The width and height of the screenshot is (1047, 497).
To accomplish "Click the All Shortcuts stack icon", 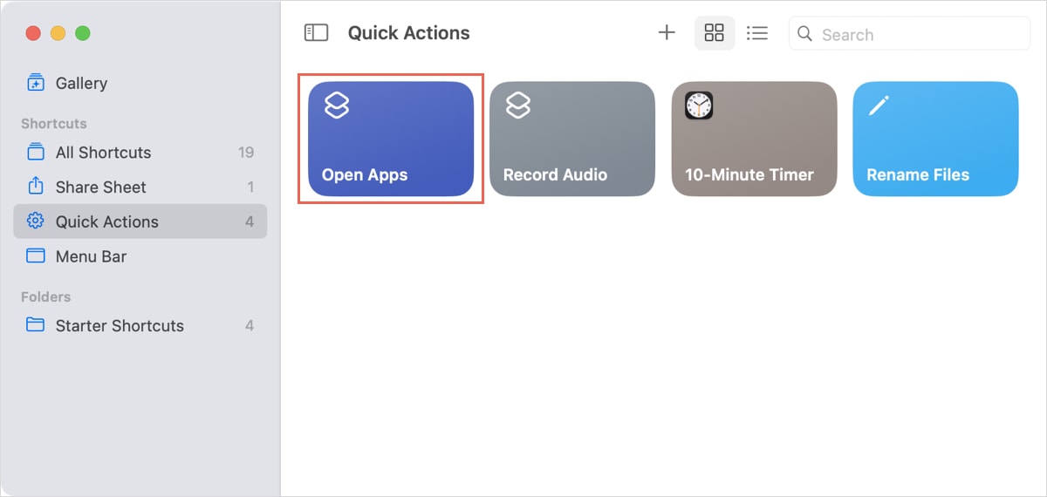I will pos(36,152).
